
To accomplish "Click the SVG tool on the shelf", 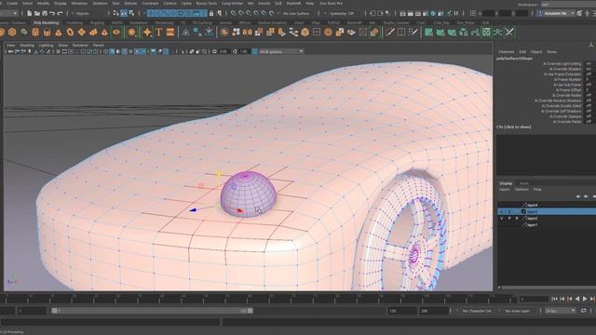I will coord(170,33).
